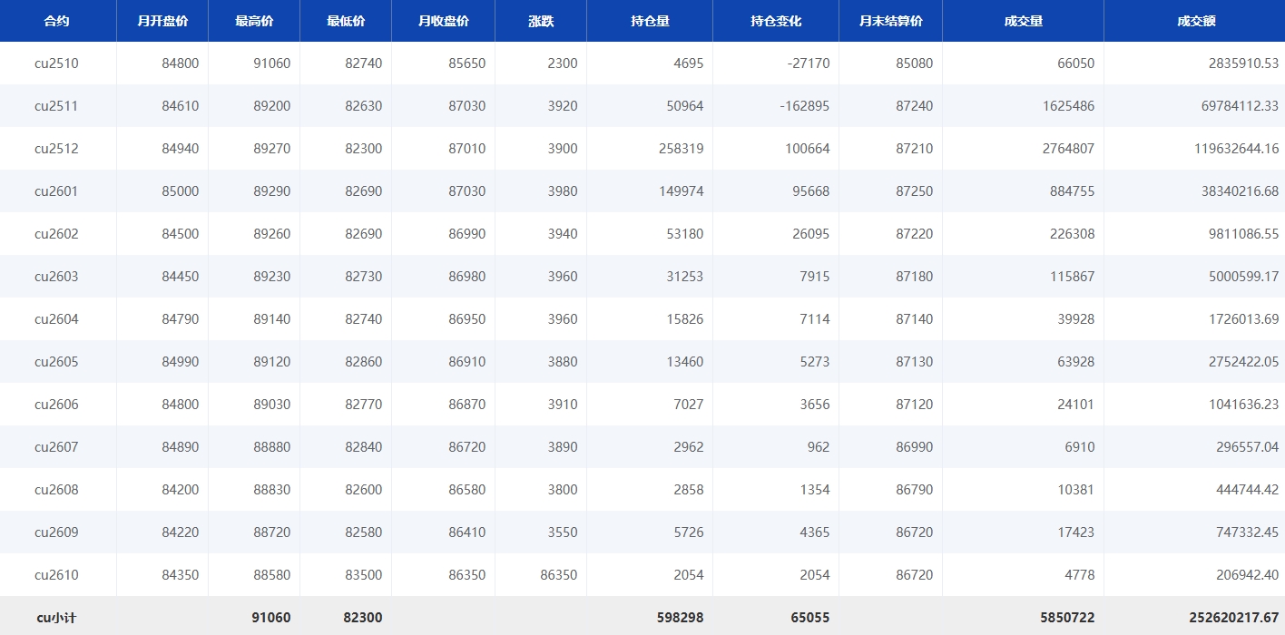Viewport: 1285px width, 635px height.
Task: Select the 最高价 column header
Action: pyautogui.click(x=254, y=21)
